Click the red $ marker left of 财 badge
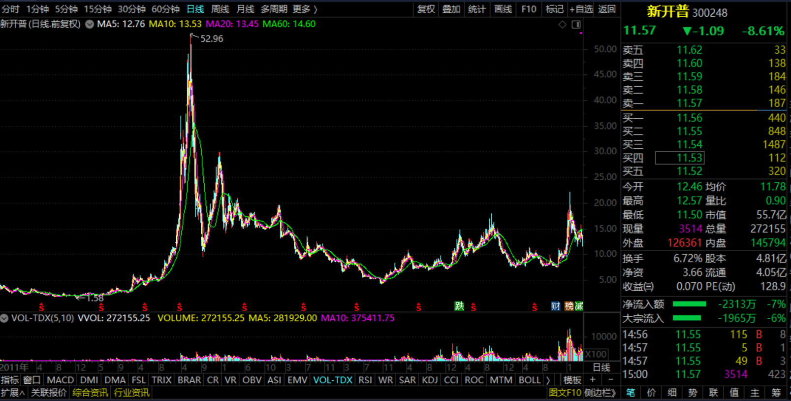 [x=535, y=307]
